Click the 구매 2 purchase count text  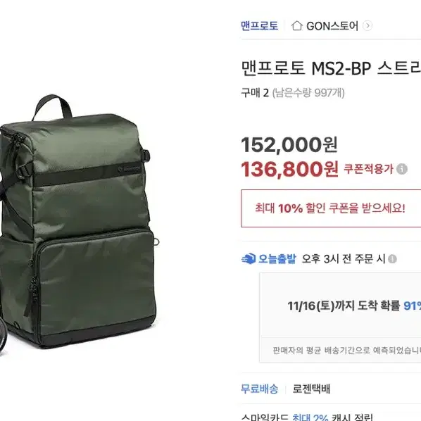pos(255,93)
